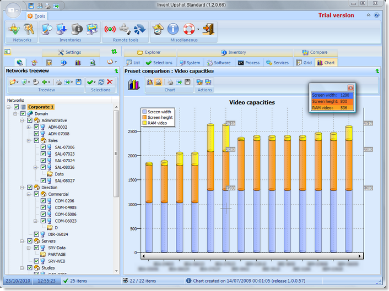Click the first icon in Actions group

click(x=199, y=82)
